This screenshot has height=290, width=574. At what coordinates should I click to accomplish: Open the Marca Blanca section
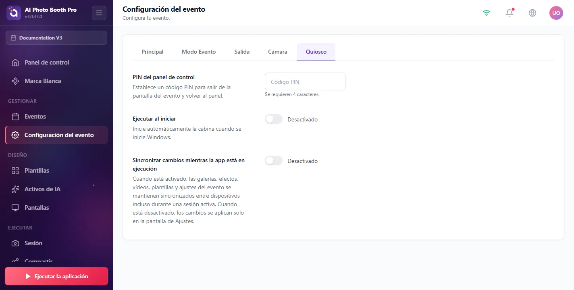56,81
